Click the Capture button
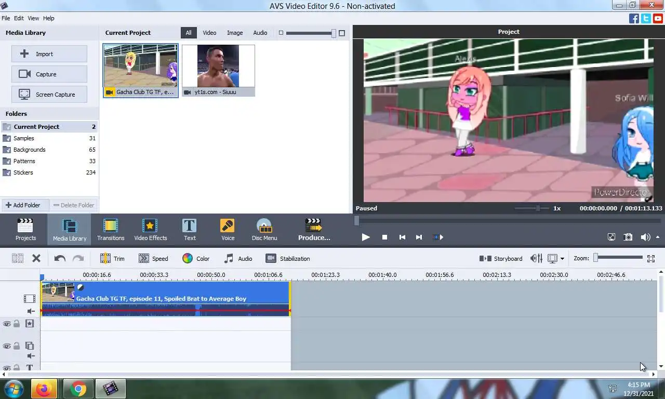This screenshot has width=665, height=399. point(49,74)
